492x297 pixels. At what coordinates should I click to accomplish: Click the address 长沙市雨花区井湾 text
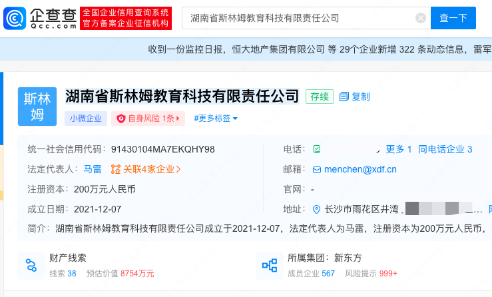[x=362, y=209]
